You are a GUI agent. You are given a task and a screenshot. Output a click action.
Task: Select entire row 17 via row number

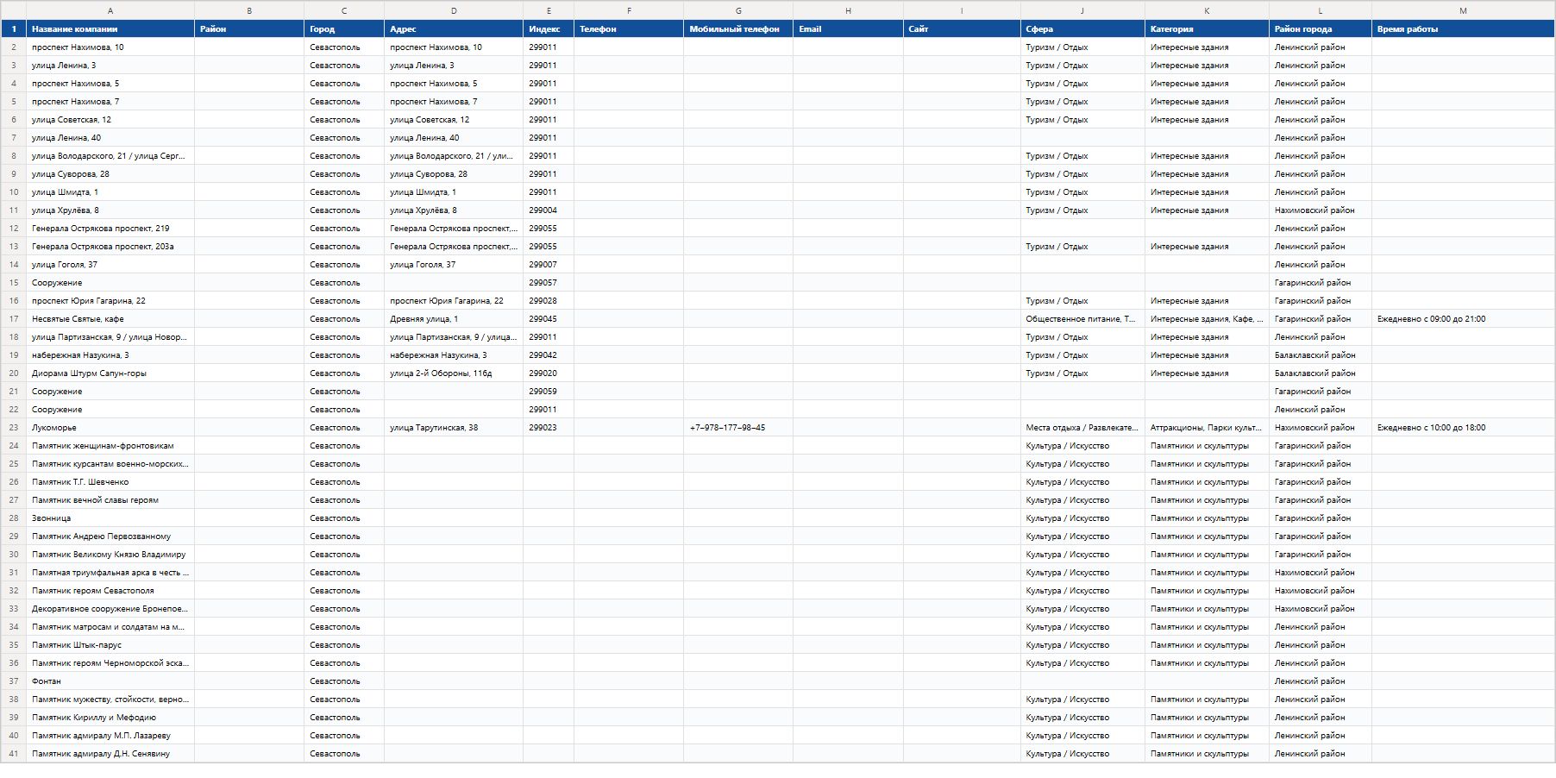tap(14, 319)
